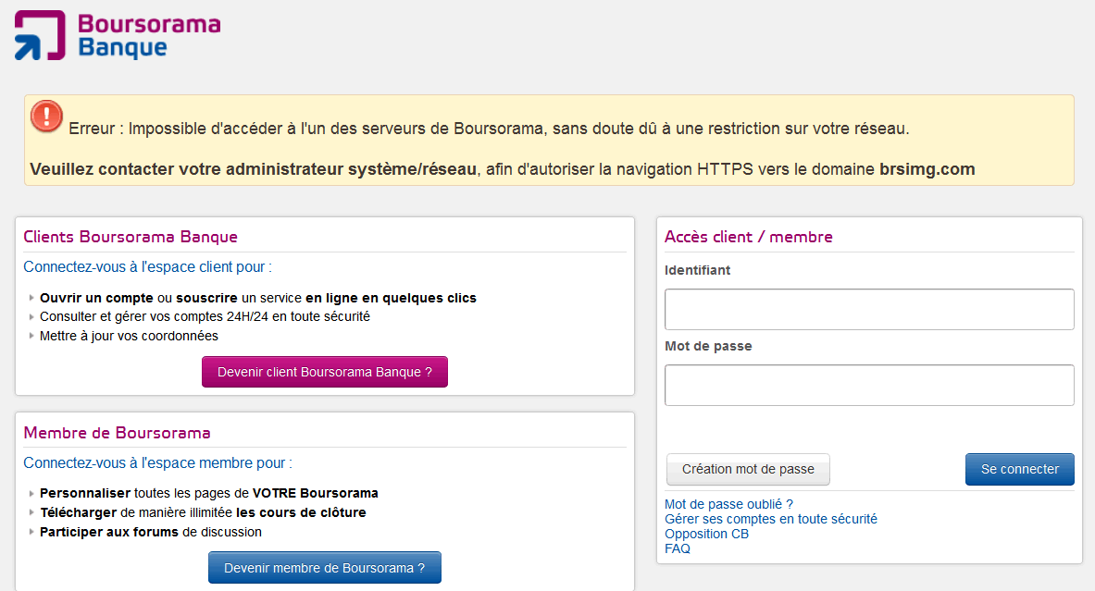The height and width of the screenshot is (591, 1095).
Task: Focus the Mot de passe field
Action: coord(868,385)
